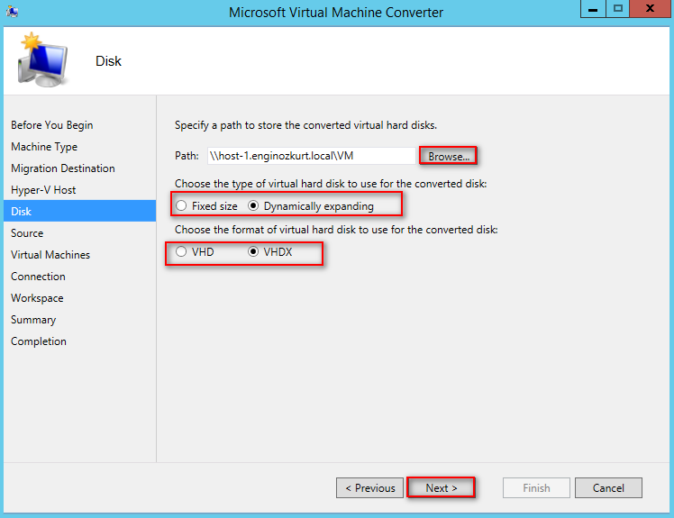Screen dimensions: 674x518
Task: Click the 'Specify a path to store' instruction text
Action: click(305, 125)
